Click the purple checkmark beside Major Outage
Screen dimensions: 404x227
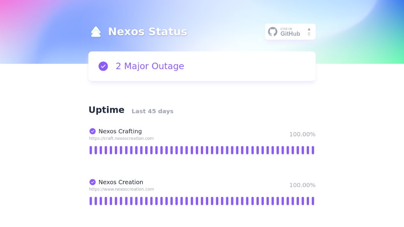point(103,66)
